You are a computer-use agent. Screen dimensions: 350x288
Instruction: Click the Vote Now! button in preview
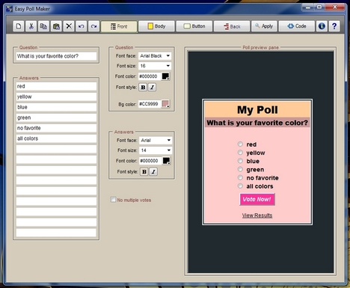257,199
